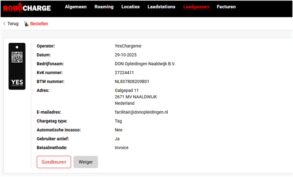
Task: Reject the request with Weiger button
Action: pos(86,162)
